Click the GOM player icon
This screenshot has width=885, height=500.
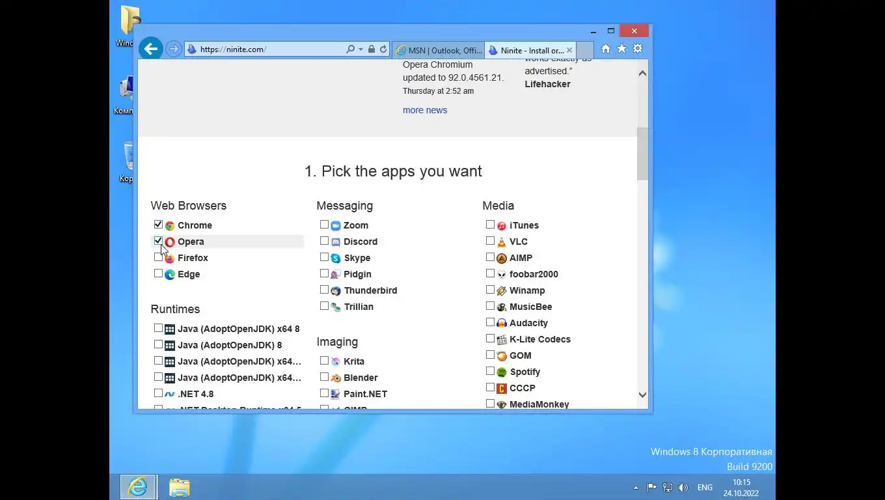(502, 356)
